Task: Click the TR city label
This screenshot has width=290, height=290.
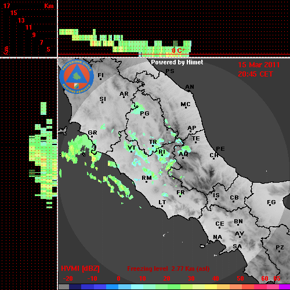Action: 153,142
